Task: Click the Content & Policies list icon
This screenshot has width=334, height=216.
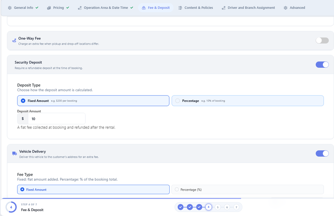Action: (x=180, y=8)
